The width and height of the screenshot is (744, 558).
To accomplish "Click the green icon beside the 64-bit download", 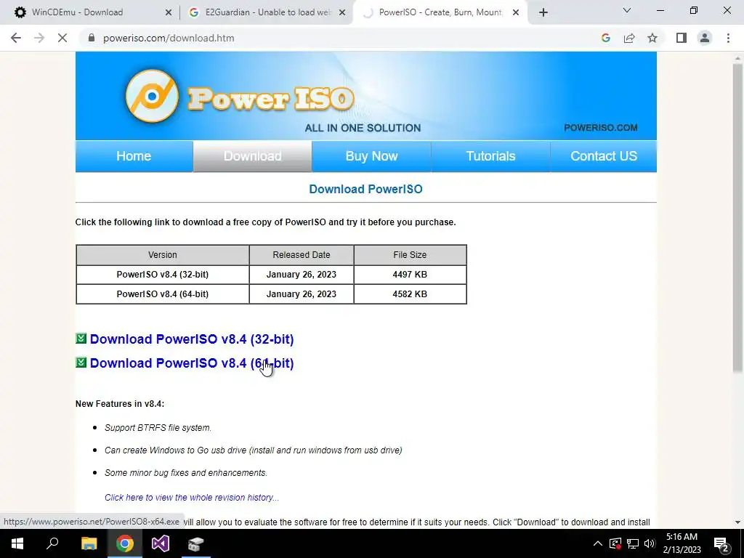I will tap(81, 363).
